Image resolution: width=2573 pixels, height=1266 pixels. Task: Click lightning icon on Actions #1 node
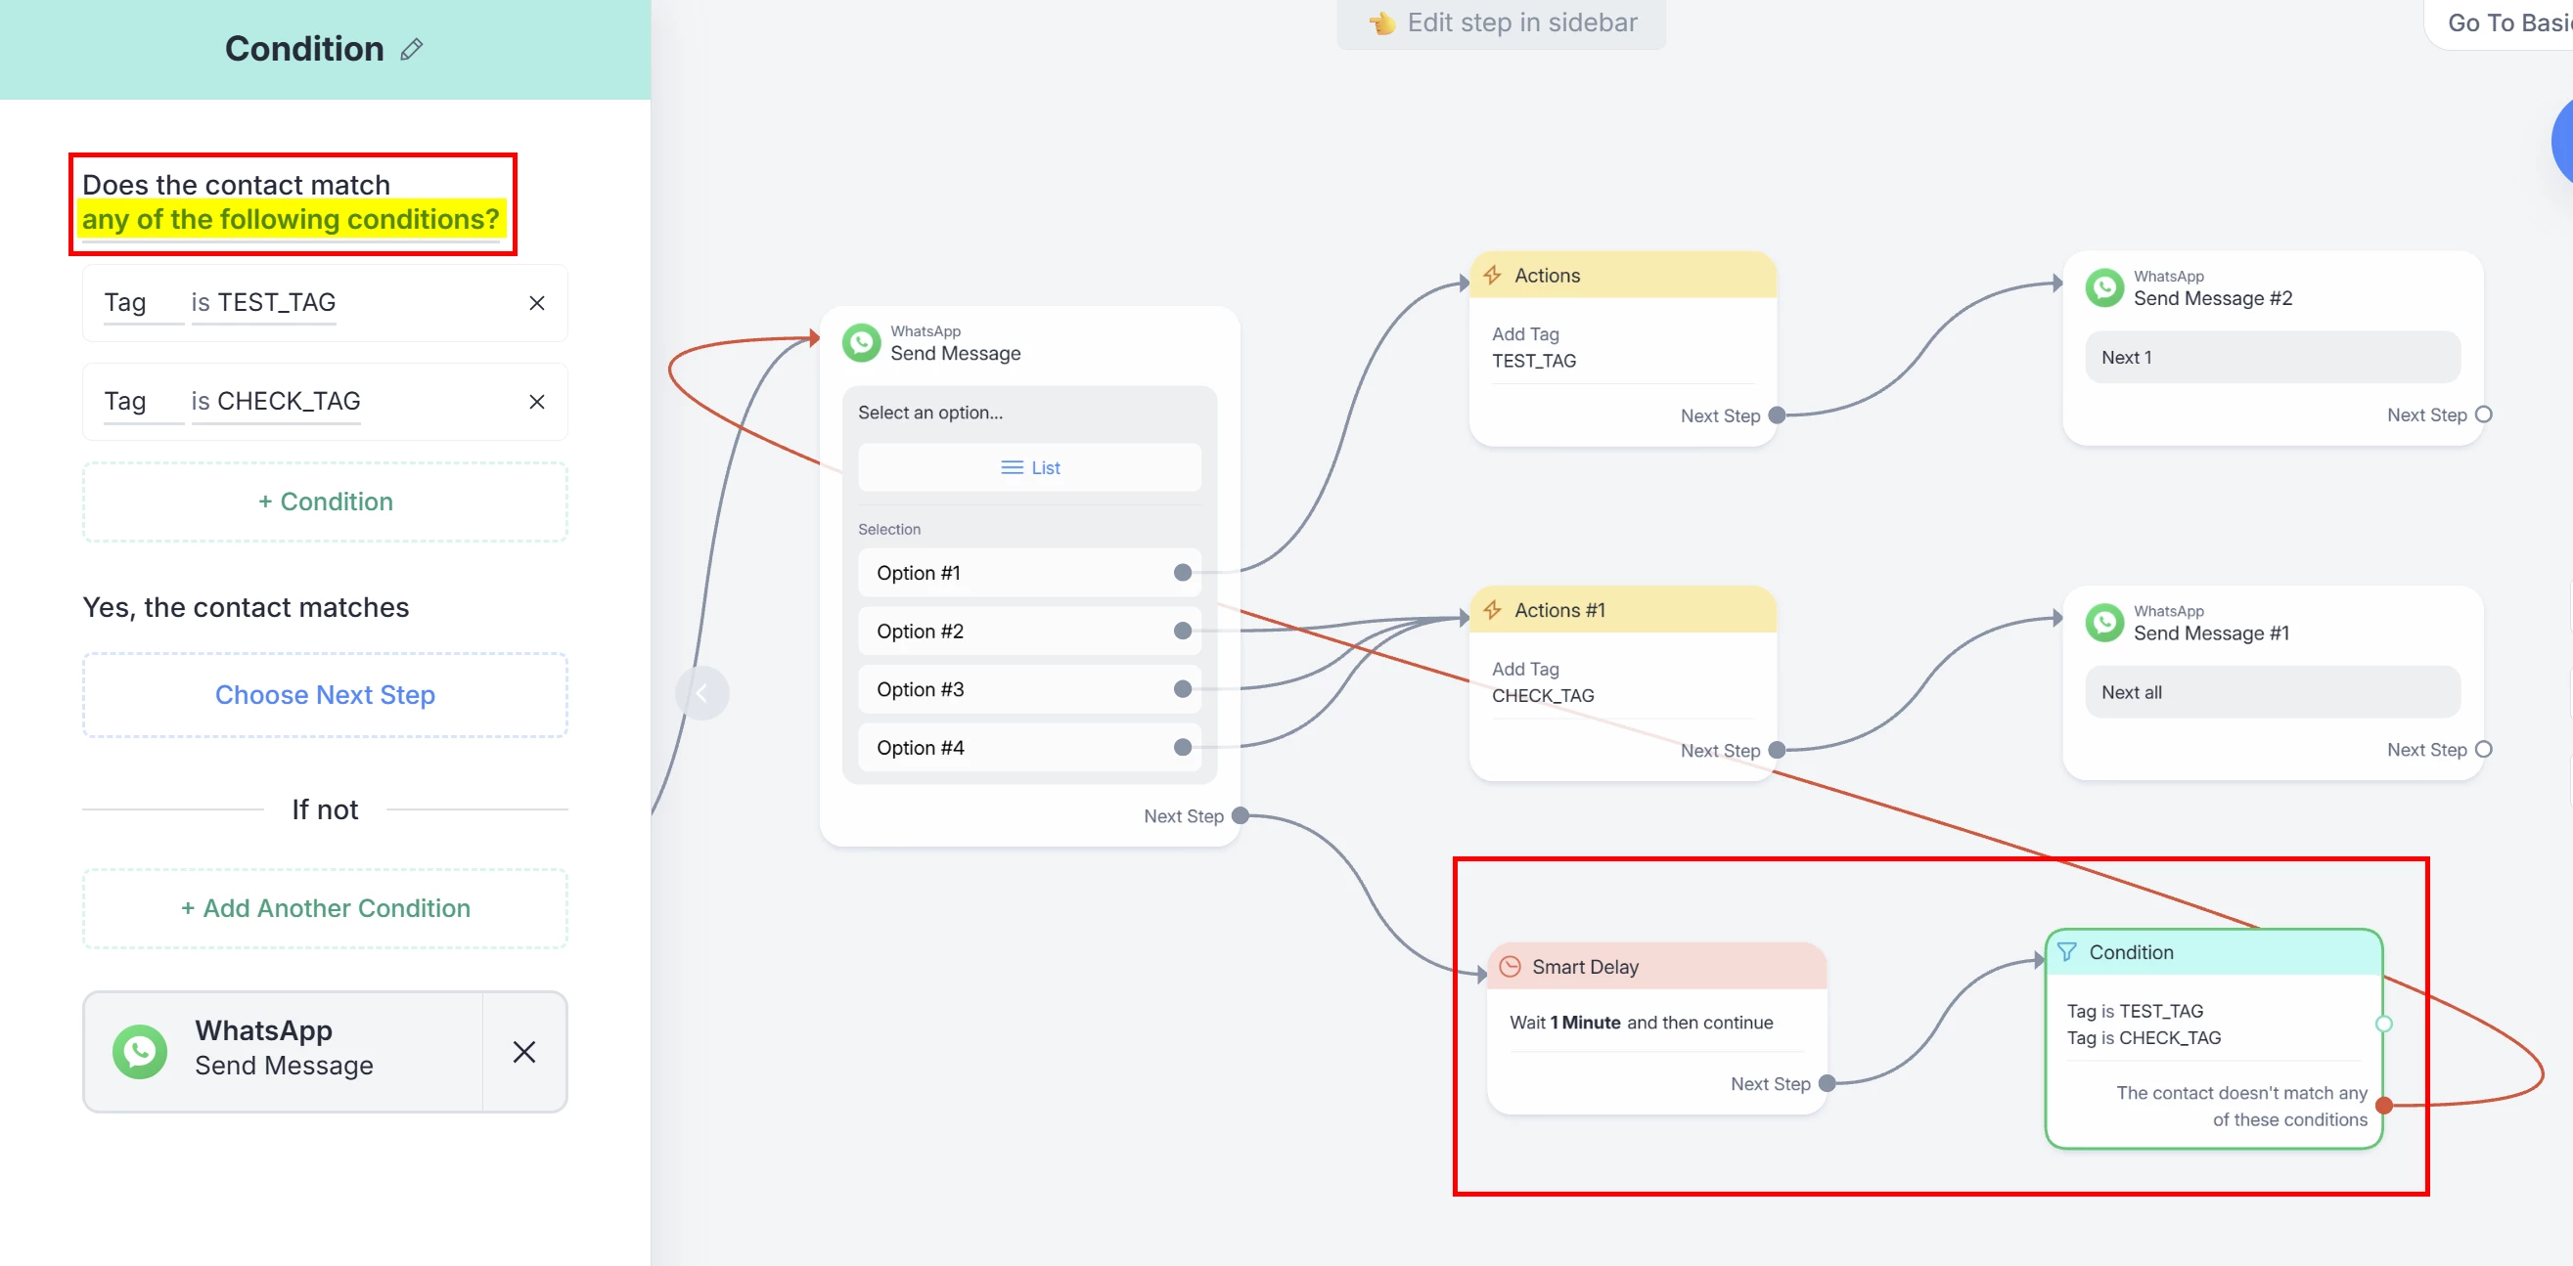[x=1492, y=610]
